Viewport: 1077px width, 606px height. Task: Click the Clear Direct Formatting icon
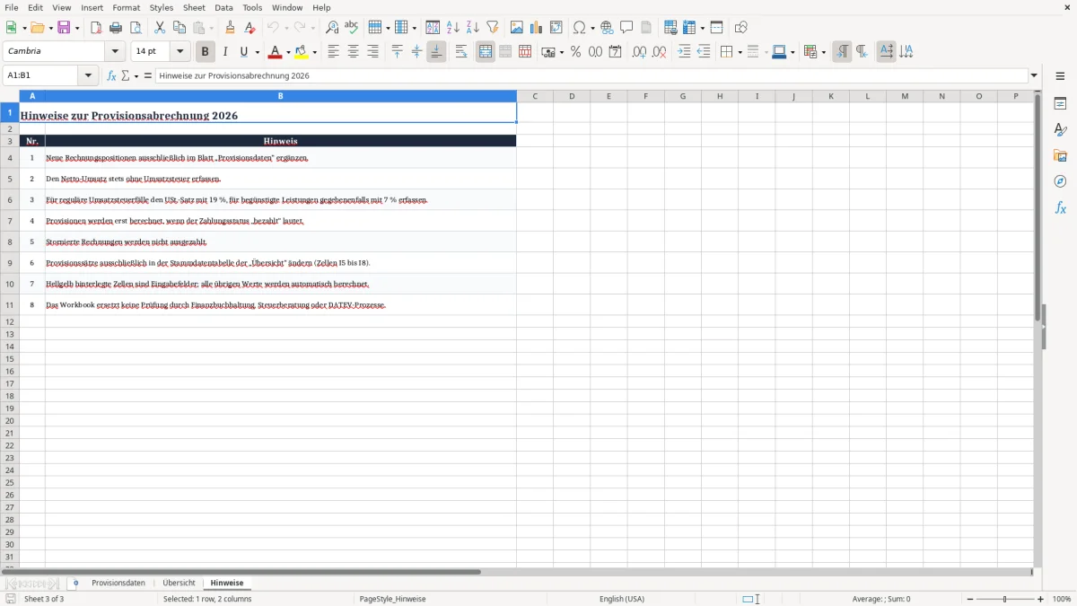pyautogui.click(x=250, y=28)
